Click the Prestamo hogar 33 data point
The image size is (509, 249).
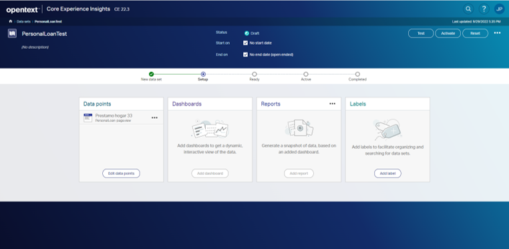coord(121,117)
